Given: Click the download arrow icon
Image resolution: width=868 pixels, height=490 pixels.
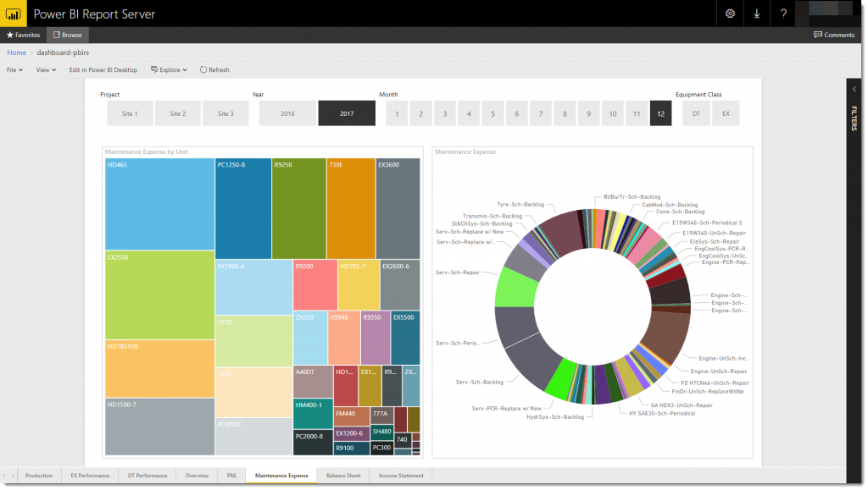Looking at the screenshot, I should click(x=756, y=14).
